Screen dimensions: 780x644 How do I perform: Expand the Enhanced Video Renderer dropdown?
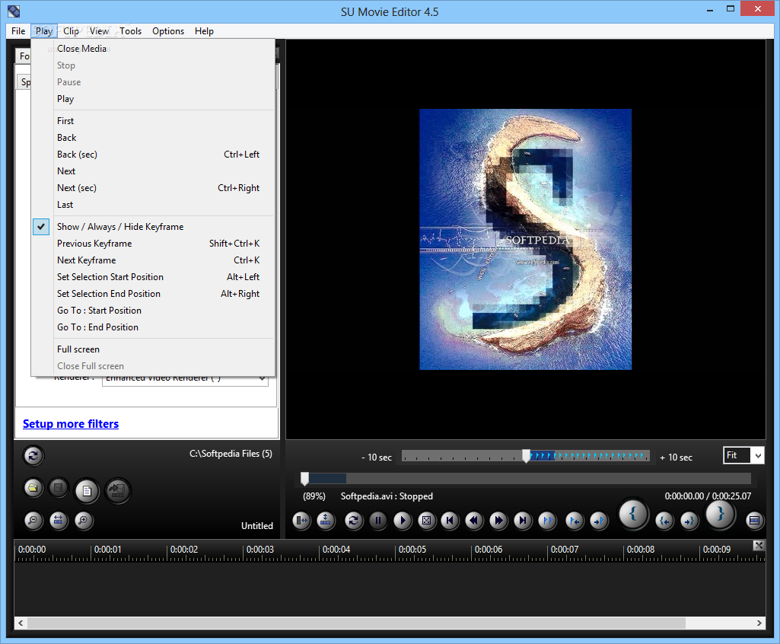point(262,379)
